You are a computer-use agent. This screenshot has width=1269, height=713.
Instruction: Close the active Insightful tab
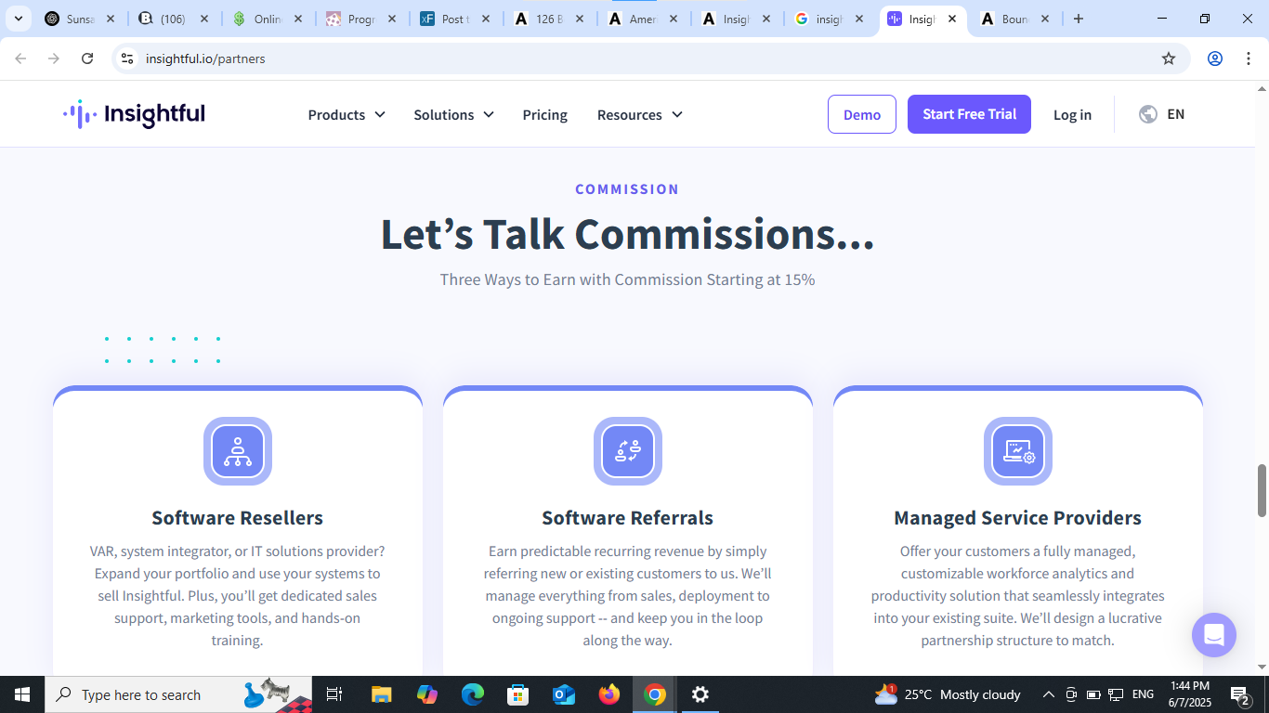tap(952, 19)
